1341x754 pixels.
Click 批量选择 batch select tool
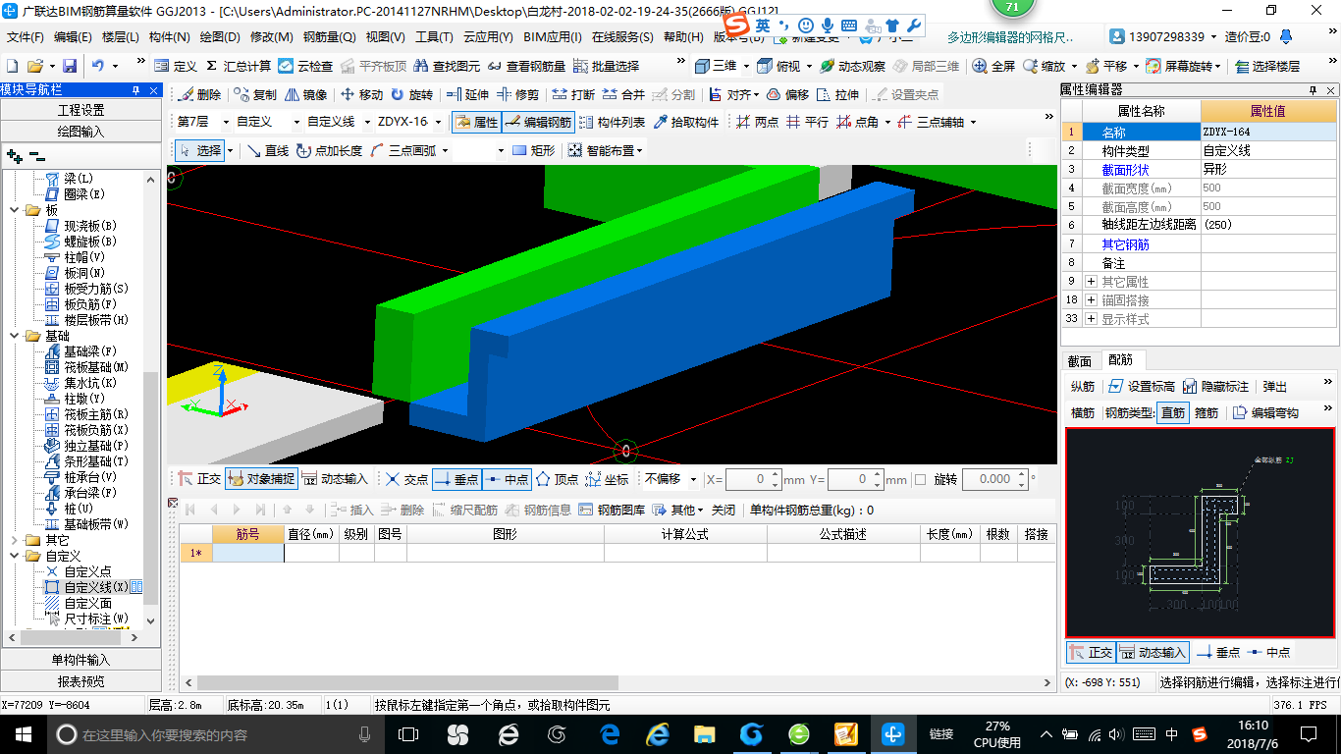pos(606,66)
